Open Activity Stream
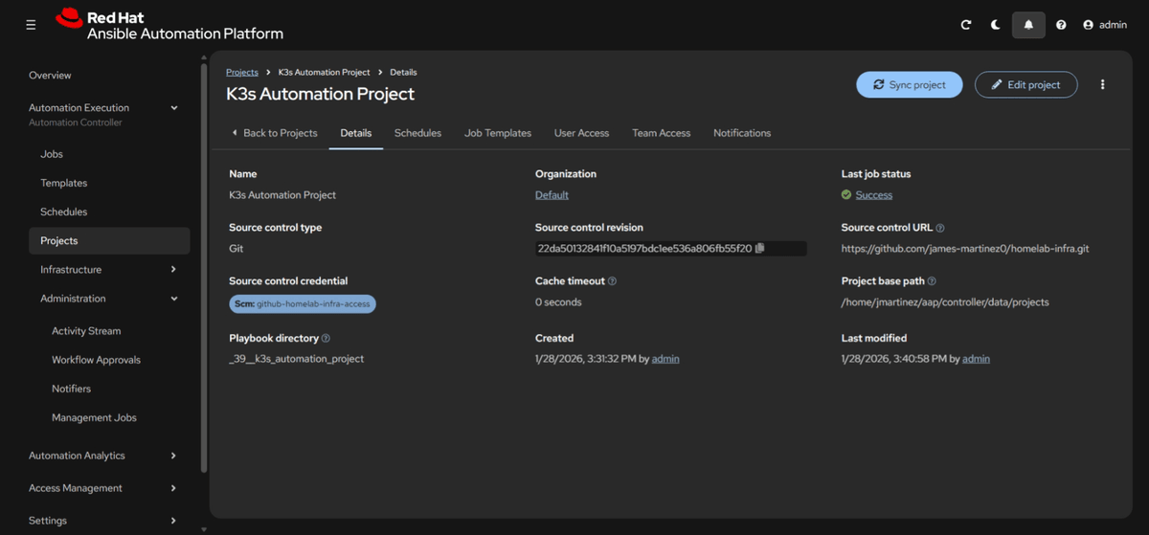 click(x=86, y=330)
